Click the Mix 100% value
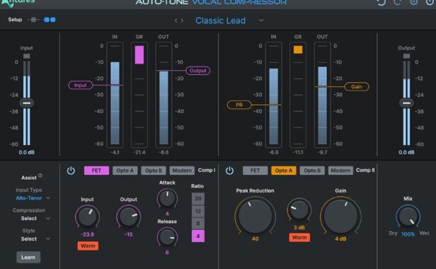The width and height of the screenshot is (436, 269). tap(408, 234)
